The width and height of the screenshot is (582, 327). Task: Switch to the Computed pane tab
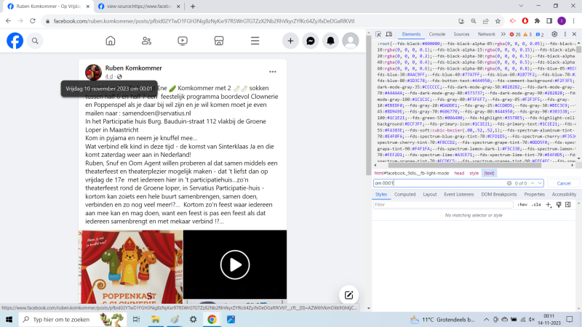pos(404,194)
